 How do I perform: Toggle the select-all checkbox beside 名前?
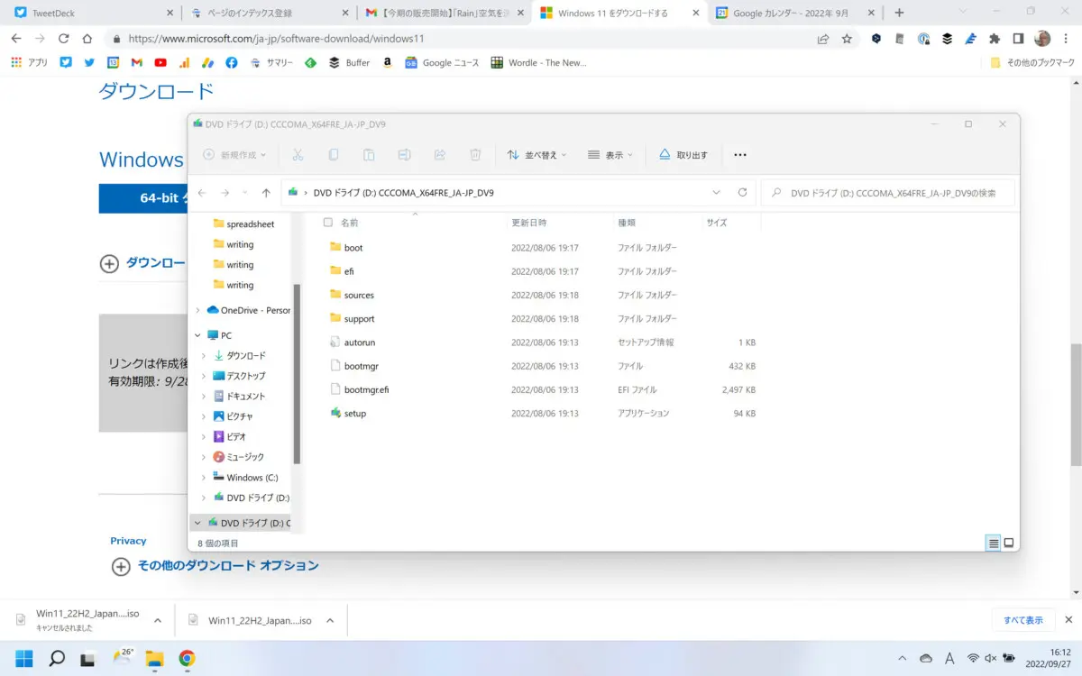point(328,223)
